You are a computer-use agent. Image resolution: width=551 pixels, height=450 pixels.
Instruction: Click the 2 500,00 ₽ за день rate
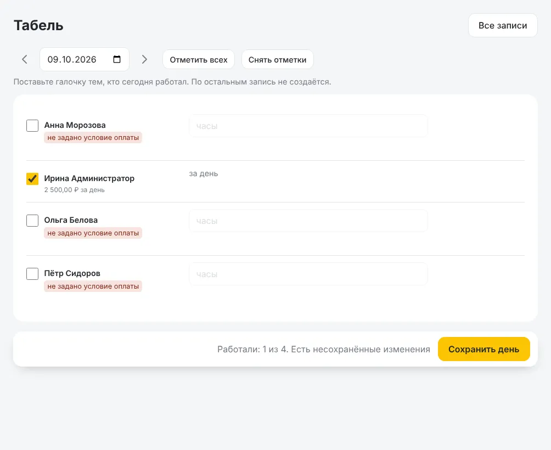[75, 190]
